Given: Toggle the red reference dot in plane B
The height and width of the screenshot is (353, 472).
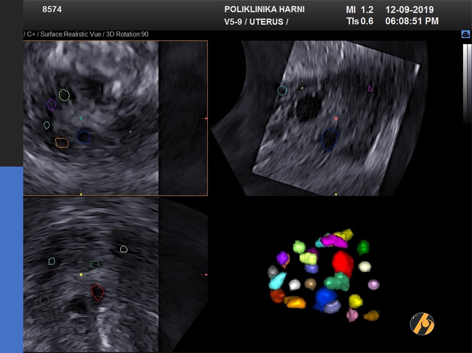Looking at the screenshot, I should point(336,118).
